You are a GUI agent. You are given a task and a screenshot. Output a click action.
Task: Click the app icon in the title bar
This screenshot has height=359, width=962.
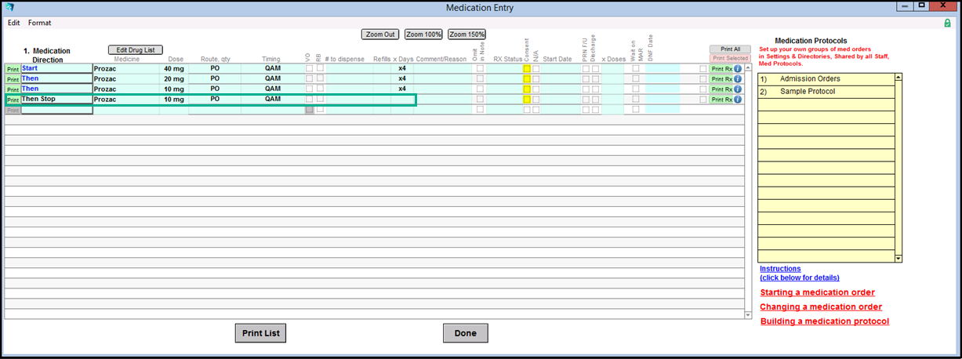point(9,8)
